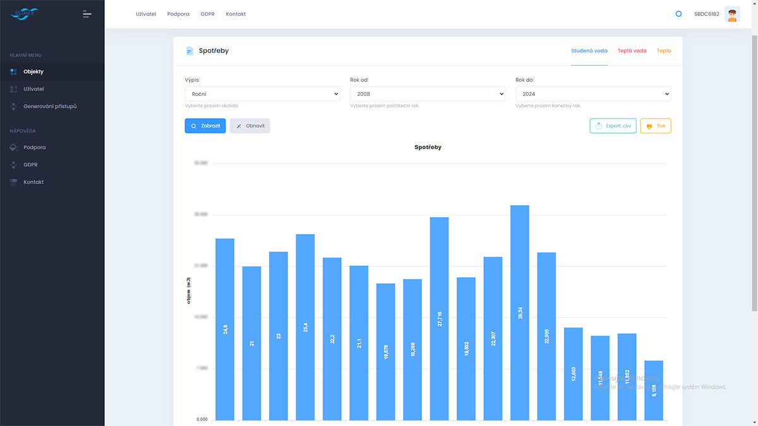The width and height of the screenshot is (758, 426).
Task: Open the user avatar picture
Action: (732, 14)
